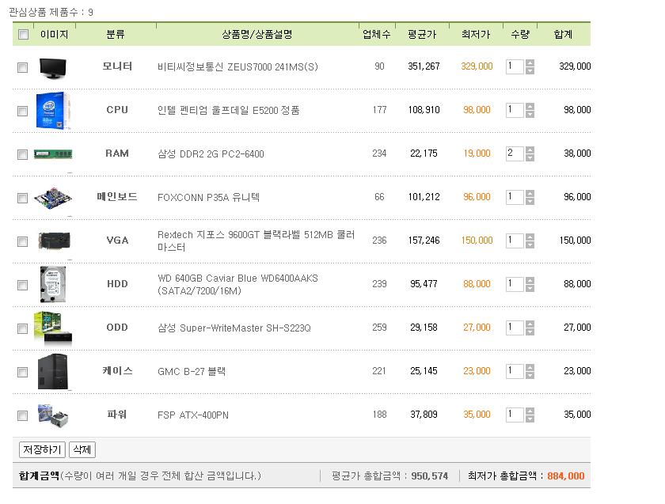The image size is (665, 504).
Task: Open the RAM stick thumbnail
Action: (x=53, y=153)
